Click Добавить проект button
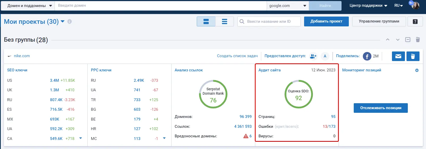The image size is (426, 149). click(326, 21)
